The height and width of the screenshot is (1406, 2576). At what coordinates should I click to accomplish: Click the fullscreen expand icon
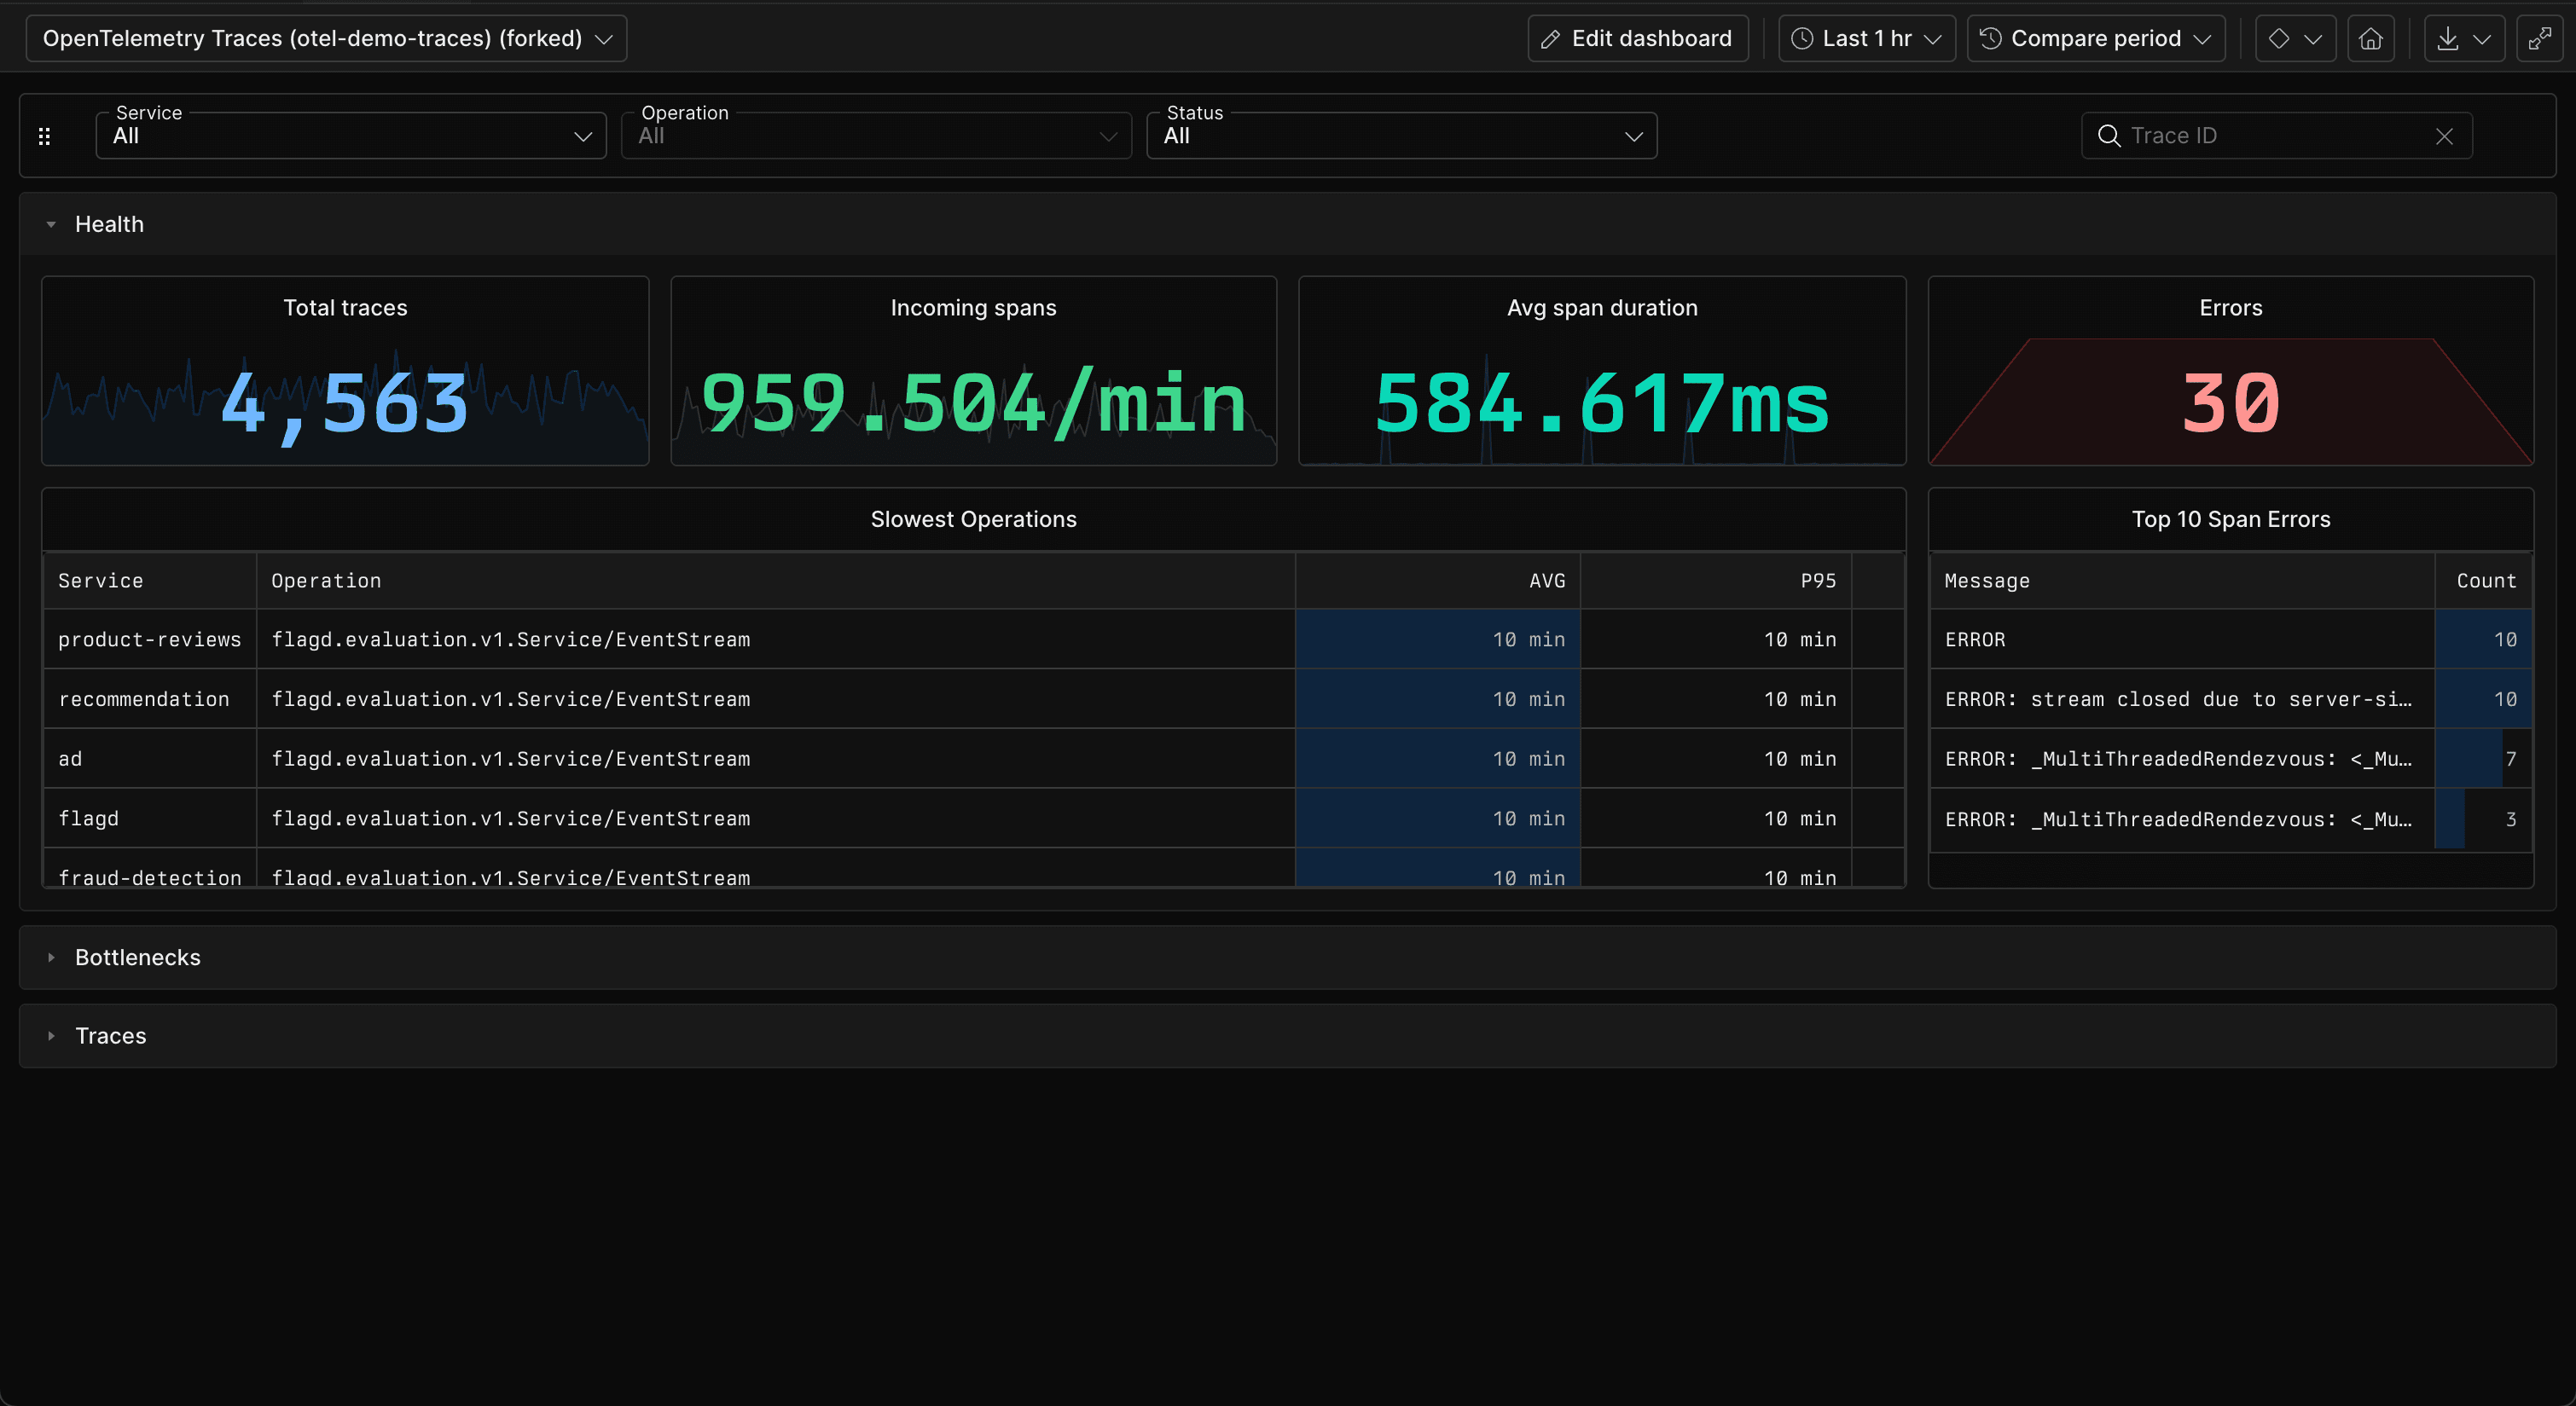(2540, 38)
